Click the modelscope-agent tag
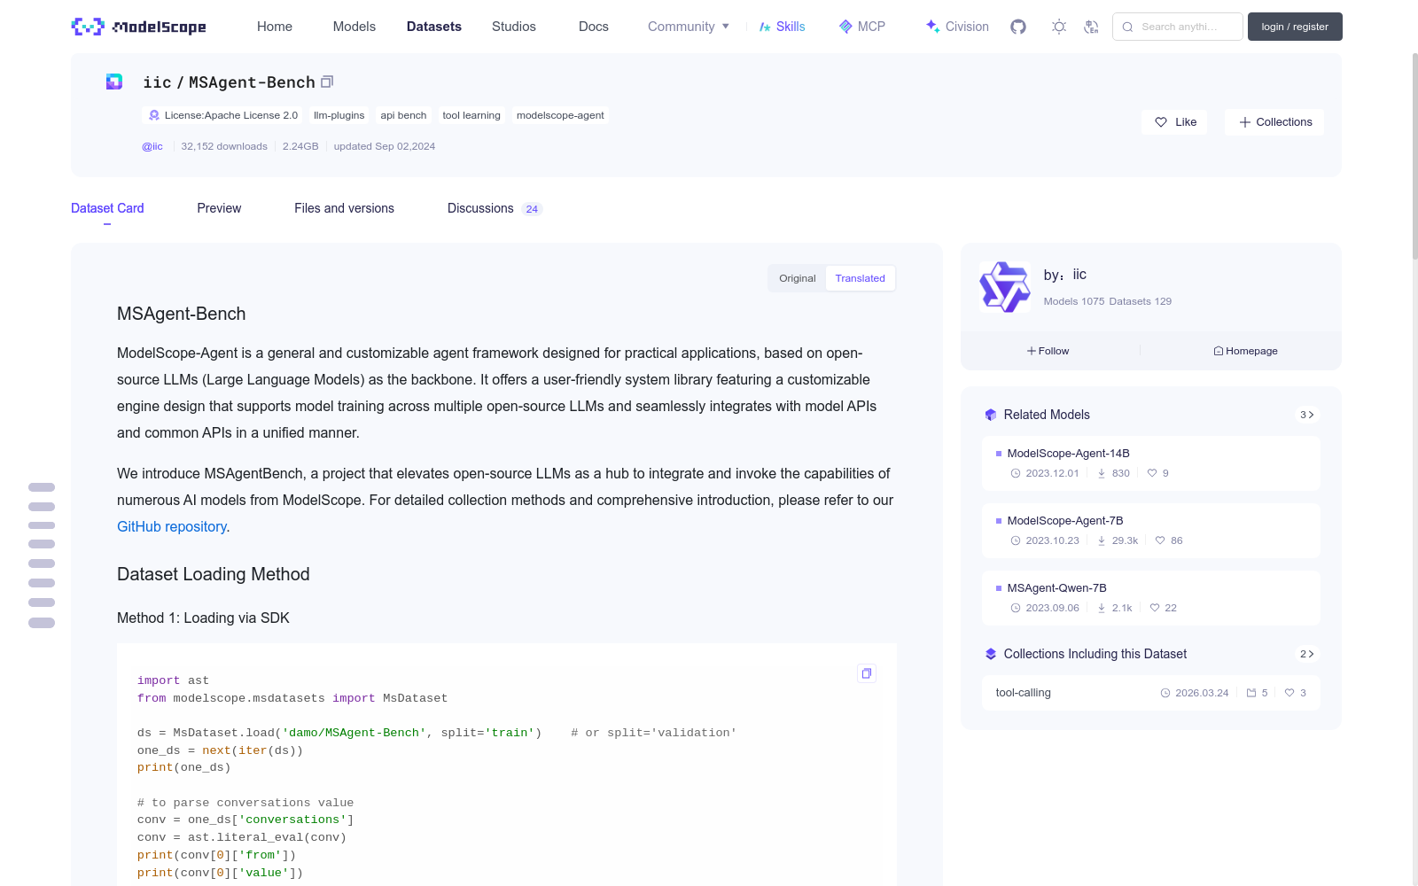This screenshot has width=1418, height=886. coord(560,115)
